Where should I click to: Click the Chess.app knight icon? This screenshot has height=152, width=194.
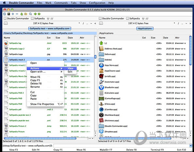coord(101,104)
